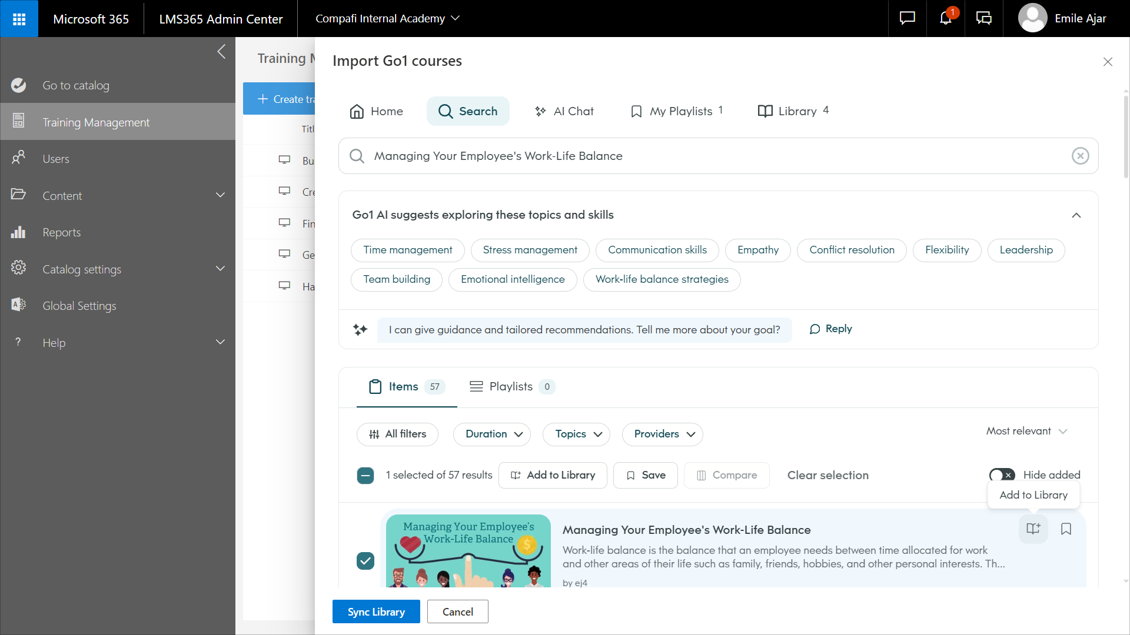Image resolution: width=1130 pixels, height=635 pixels.
Task: Uncheck the selected course checkbox
Action: pos(365,561)
